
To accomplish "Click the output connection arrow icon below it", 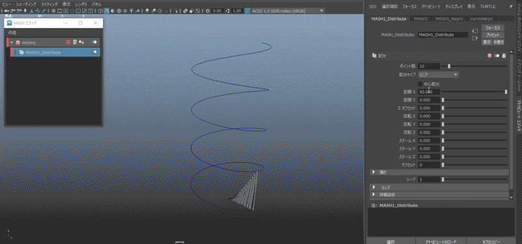I will point(474,38).
